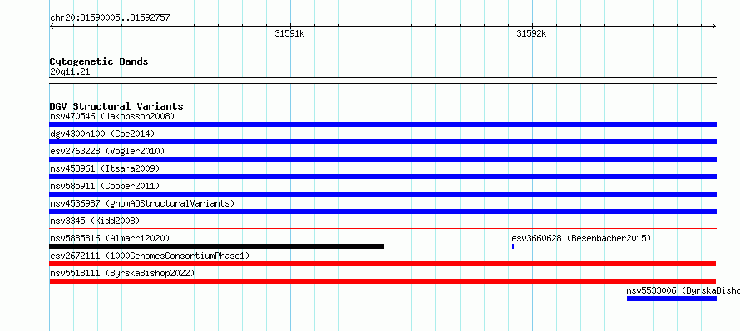740x331 pixels.
Task: Click the black bar under nsv5885816
Action: [x=217, y=246]
